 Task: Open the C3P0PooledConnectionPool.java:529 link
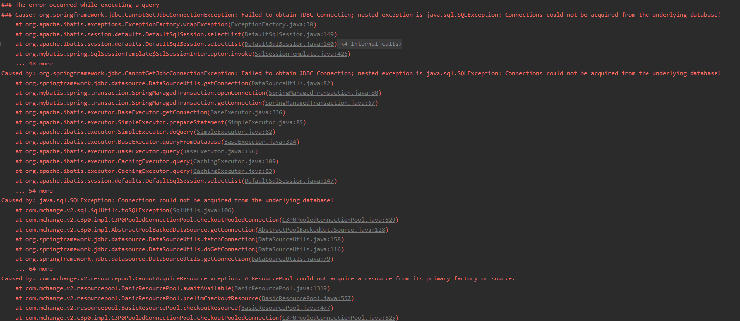(x=339, y=220)
